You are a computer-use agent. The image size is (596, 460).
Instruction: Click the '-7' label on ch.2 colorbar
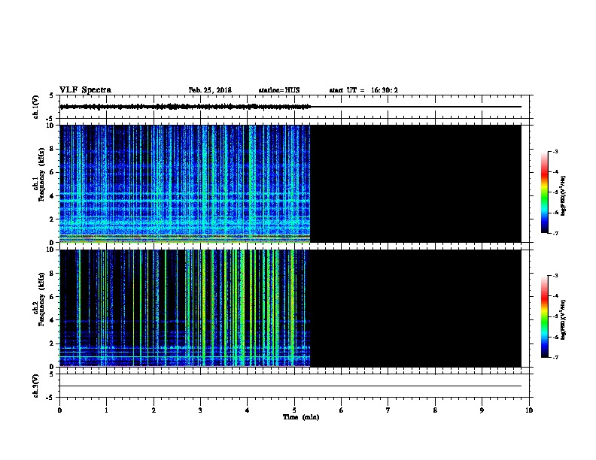[555, 358]
